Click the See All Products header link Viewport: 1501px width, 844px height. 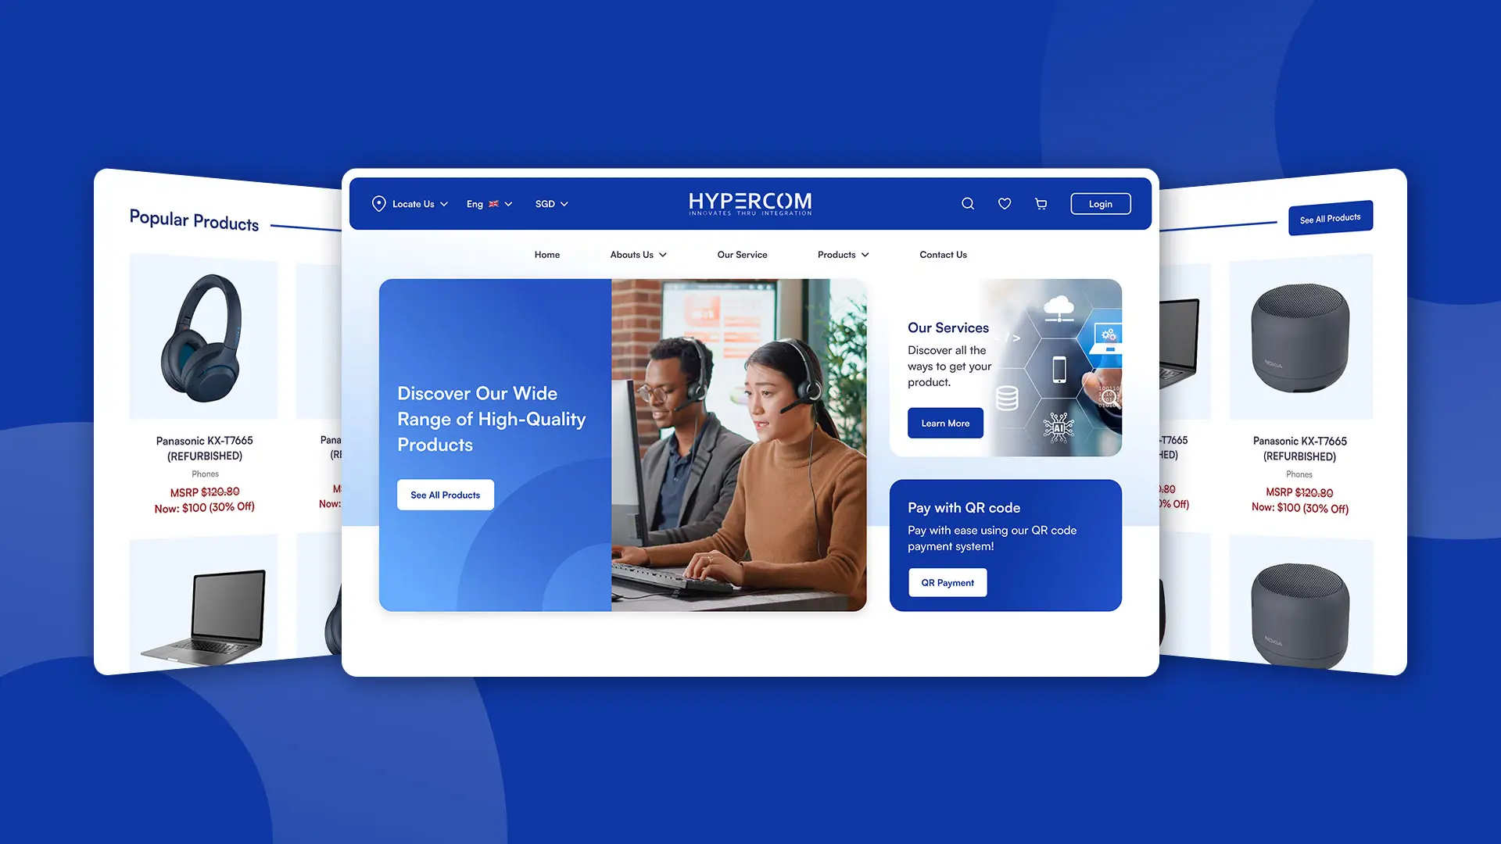1331,219
